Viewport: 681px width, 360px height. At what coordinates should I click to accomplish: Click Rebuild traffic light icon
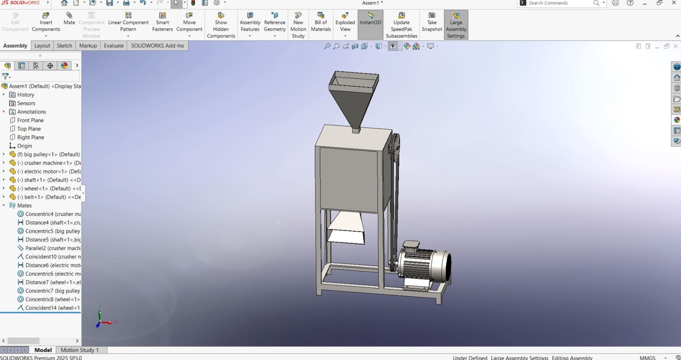193,3
